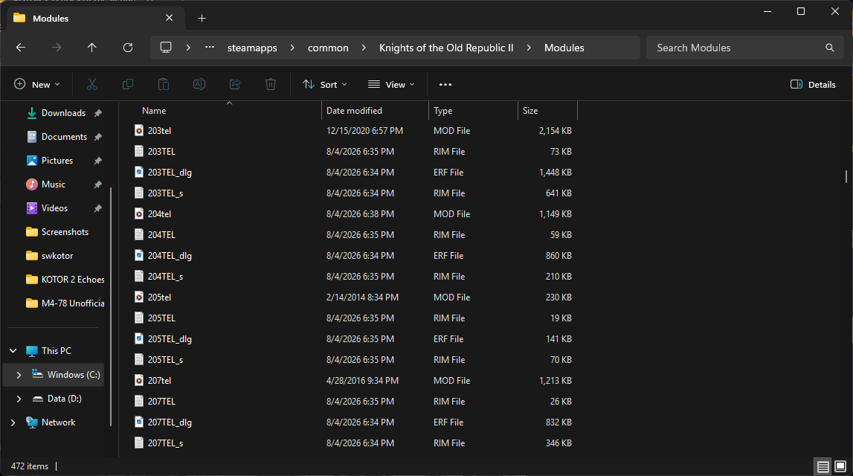Click the Paste clipboard icon

click(163, 84)
